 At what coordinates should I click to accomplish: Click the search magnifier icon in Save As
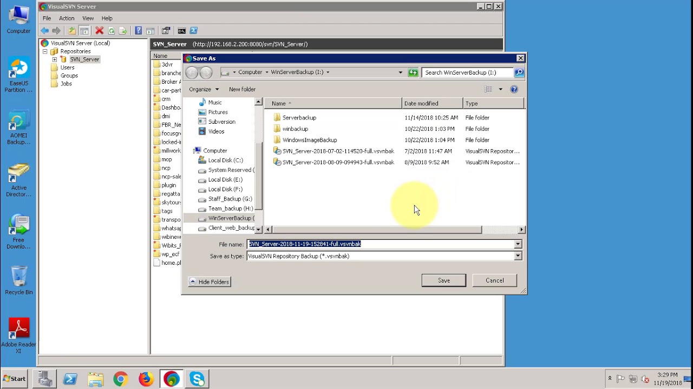click(519, 72)
